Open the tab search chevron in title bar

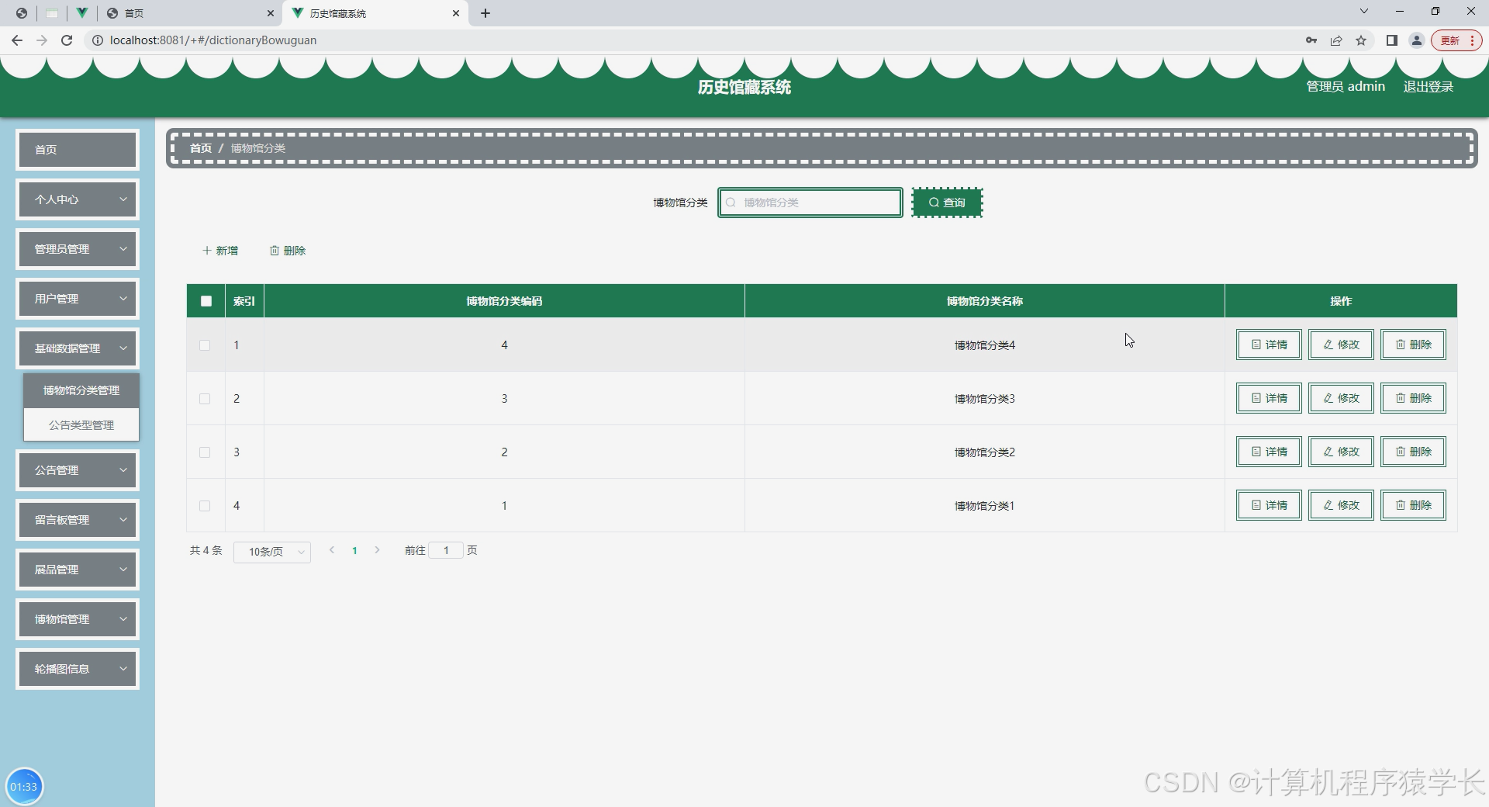(1364, 12)
